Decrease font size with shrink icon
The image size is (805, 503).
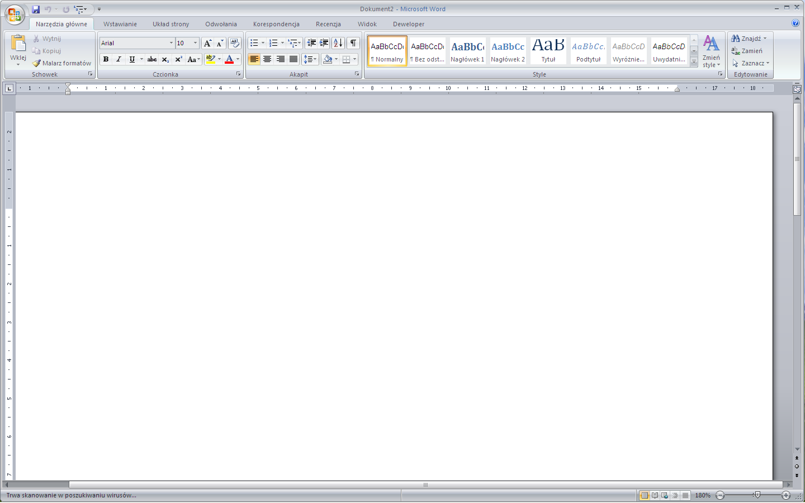[220, 43]
